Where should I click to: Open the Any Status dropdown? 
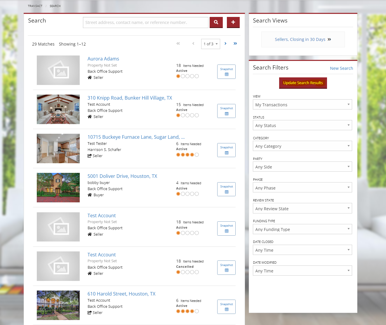coord(302,125)
